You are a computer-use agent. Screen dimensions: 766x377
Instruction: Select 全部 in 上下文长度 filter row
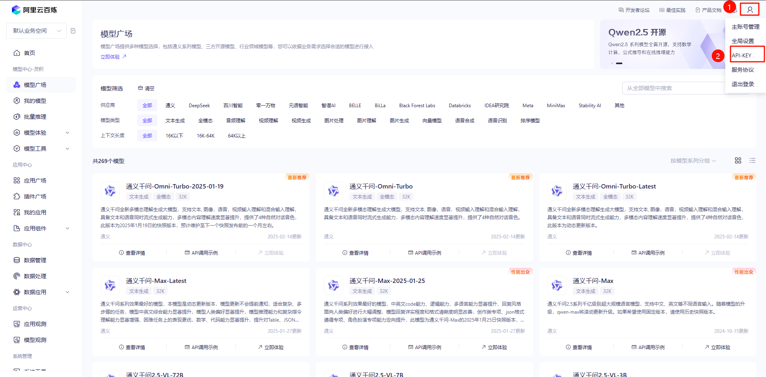pyautogui.click(x=147, y=136)
